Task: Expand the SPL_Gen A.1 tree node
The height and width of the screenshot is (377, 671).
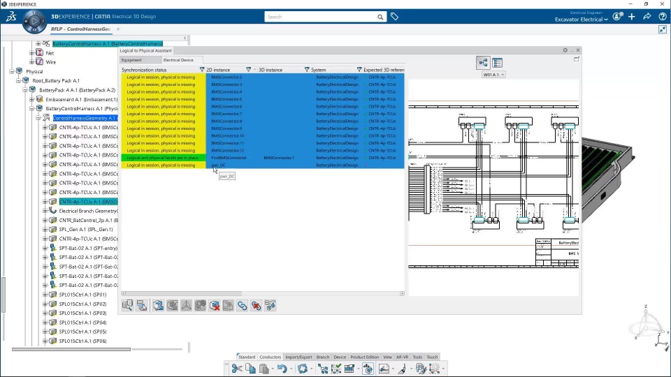Action: [x=45, y=230]
